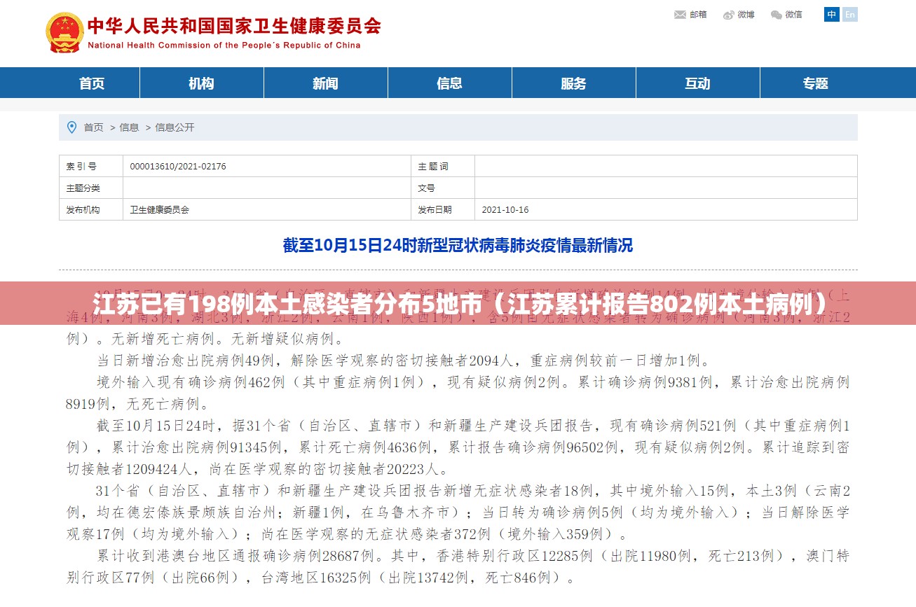Click the paragraph starting 当日新增治愈出院病例49例
The height and width of the screenshot is (607, 916).
point(403,361)
